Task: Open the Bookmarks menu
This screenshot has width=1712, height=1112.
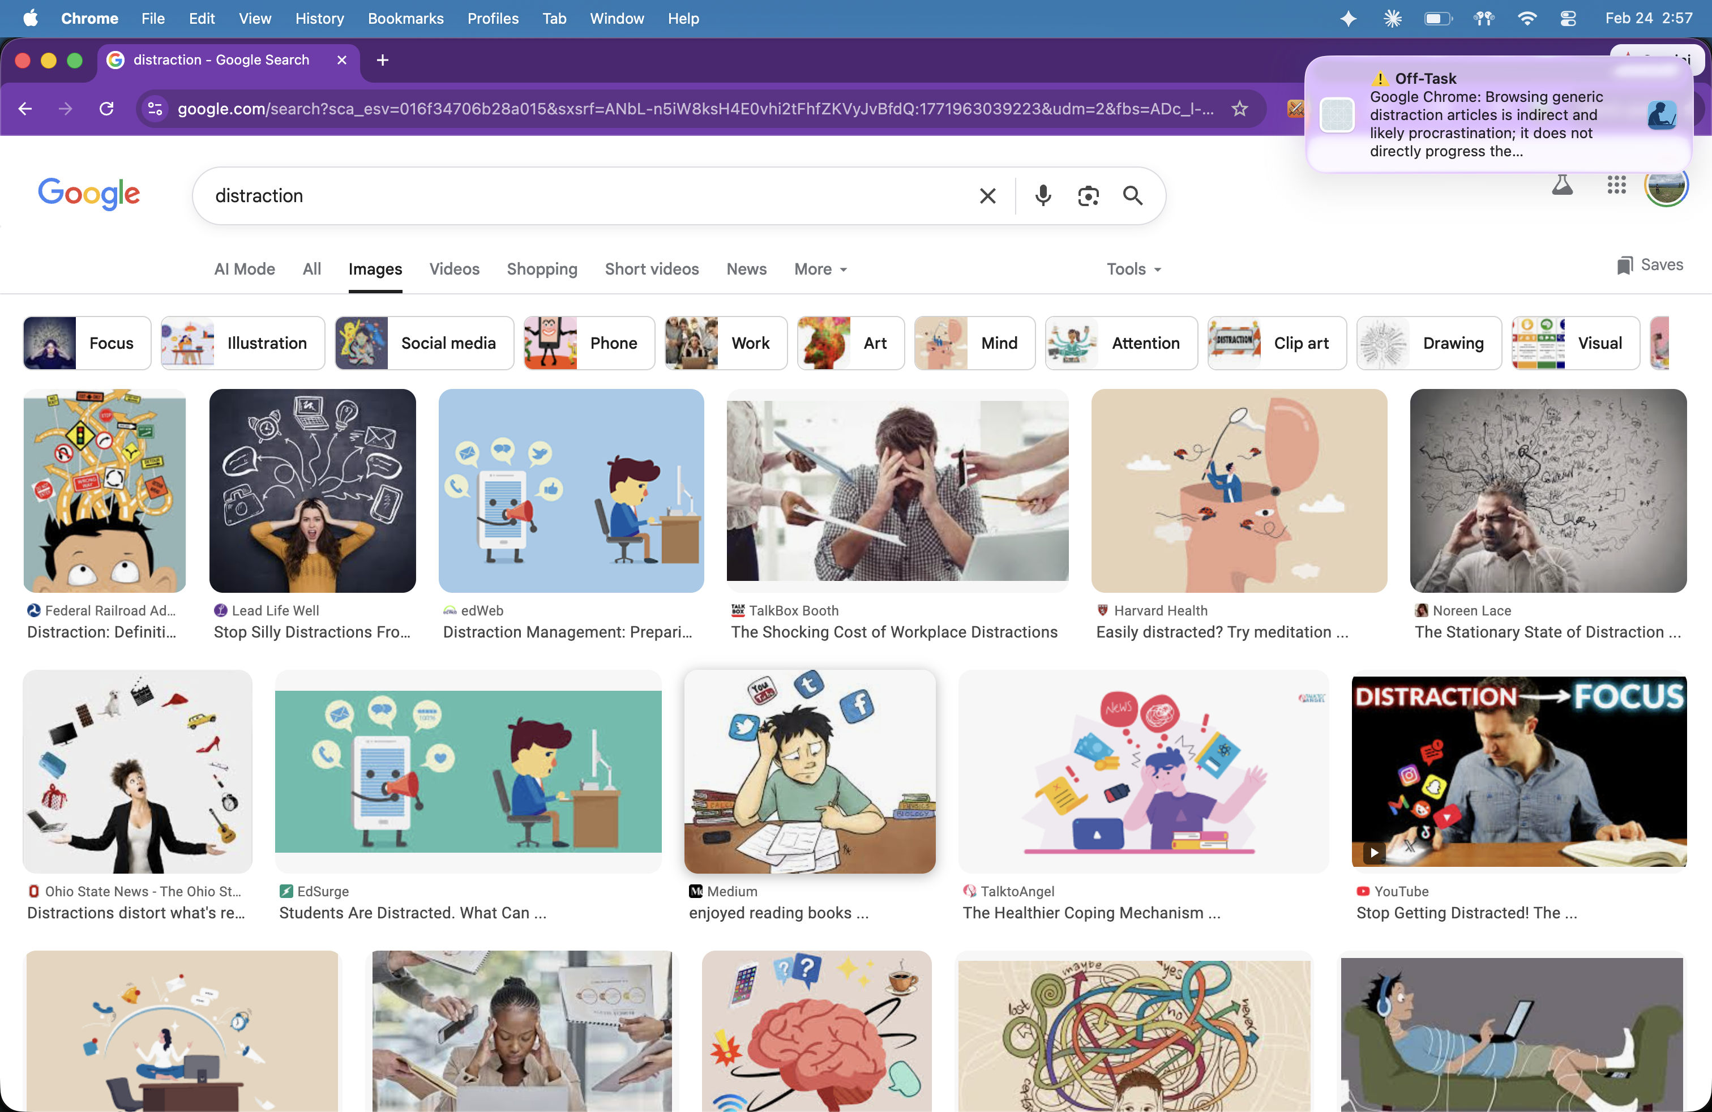Action: click(x=405, y=19)
